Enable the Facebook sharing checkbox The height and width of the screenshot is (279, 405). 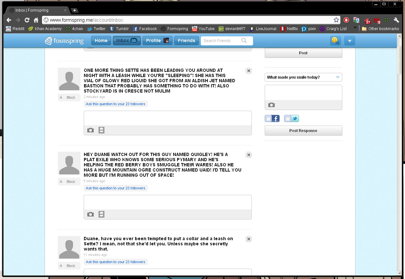[x=269, y=119]
